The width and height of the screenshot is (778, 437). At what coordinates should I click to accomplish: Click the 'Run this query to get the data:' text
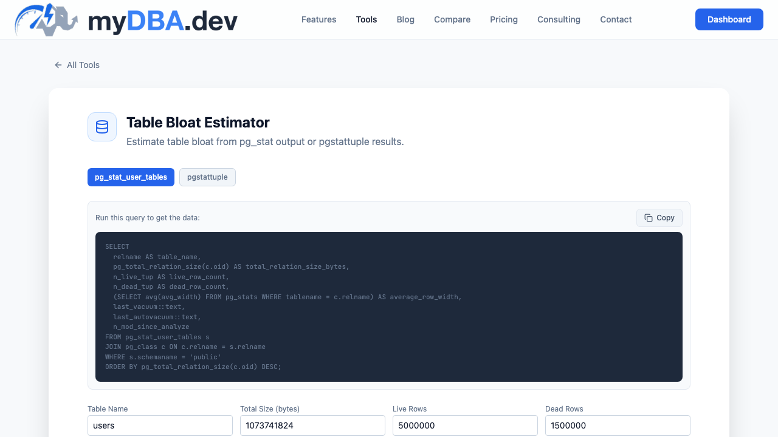148,218
